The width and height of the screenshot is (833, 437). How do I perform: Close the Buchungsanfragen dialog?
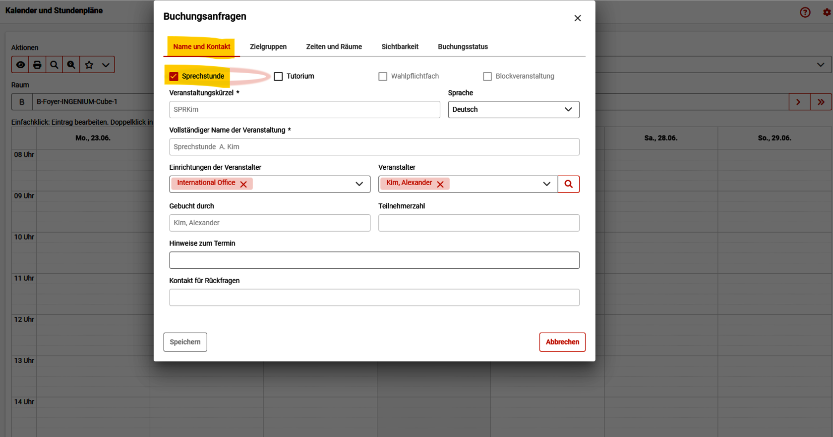tap(578, 18)
